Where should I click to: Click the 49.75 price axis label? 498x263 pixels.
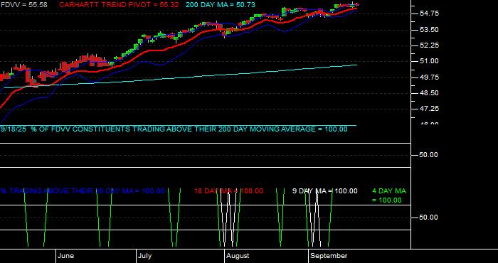pos(429,77)
